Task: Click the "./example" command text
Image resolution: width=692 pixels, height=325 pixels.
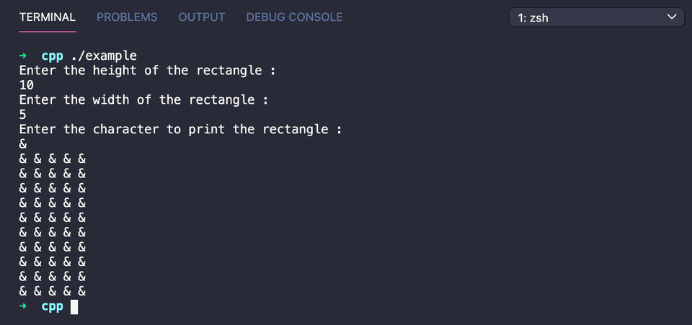Action: click(104, 55)
